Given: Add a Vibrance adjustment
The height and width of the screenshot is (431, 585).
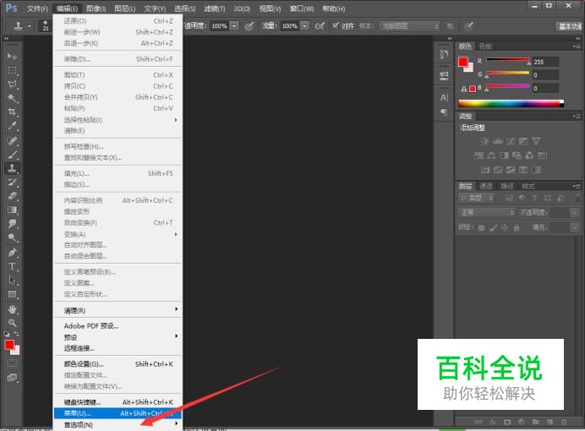Looking at the screenshot, I should click(536, 141).
